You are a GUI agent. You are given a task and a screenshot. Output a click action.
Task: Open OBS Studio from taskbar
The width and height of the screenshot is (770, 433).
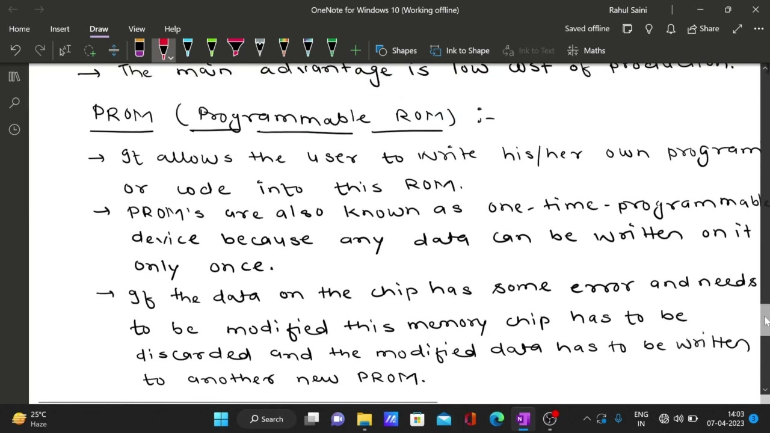point(550,419)
